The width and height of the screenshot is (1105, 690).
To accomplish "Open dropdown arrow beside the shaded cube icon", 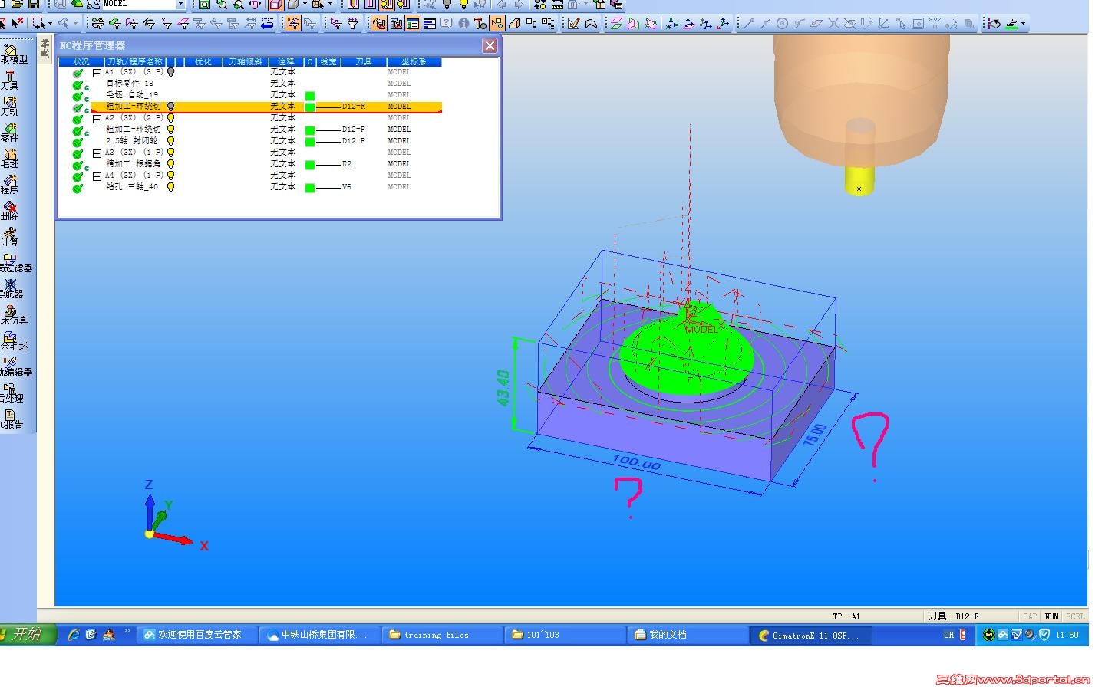I will point(305,5).
